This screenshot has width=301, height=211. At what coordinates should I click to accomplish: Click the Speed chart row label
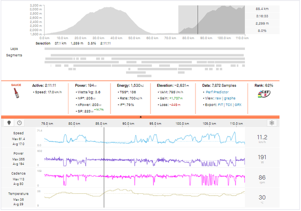coord(18,133)
